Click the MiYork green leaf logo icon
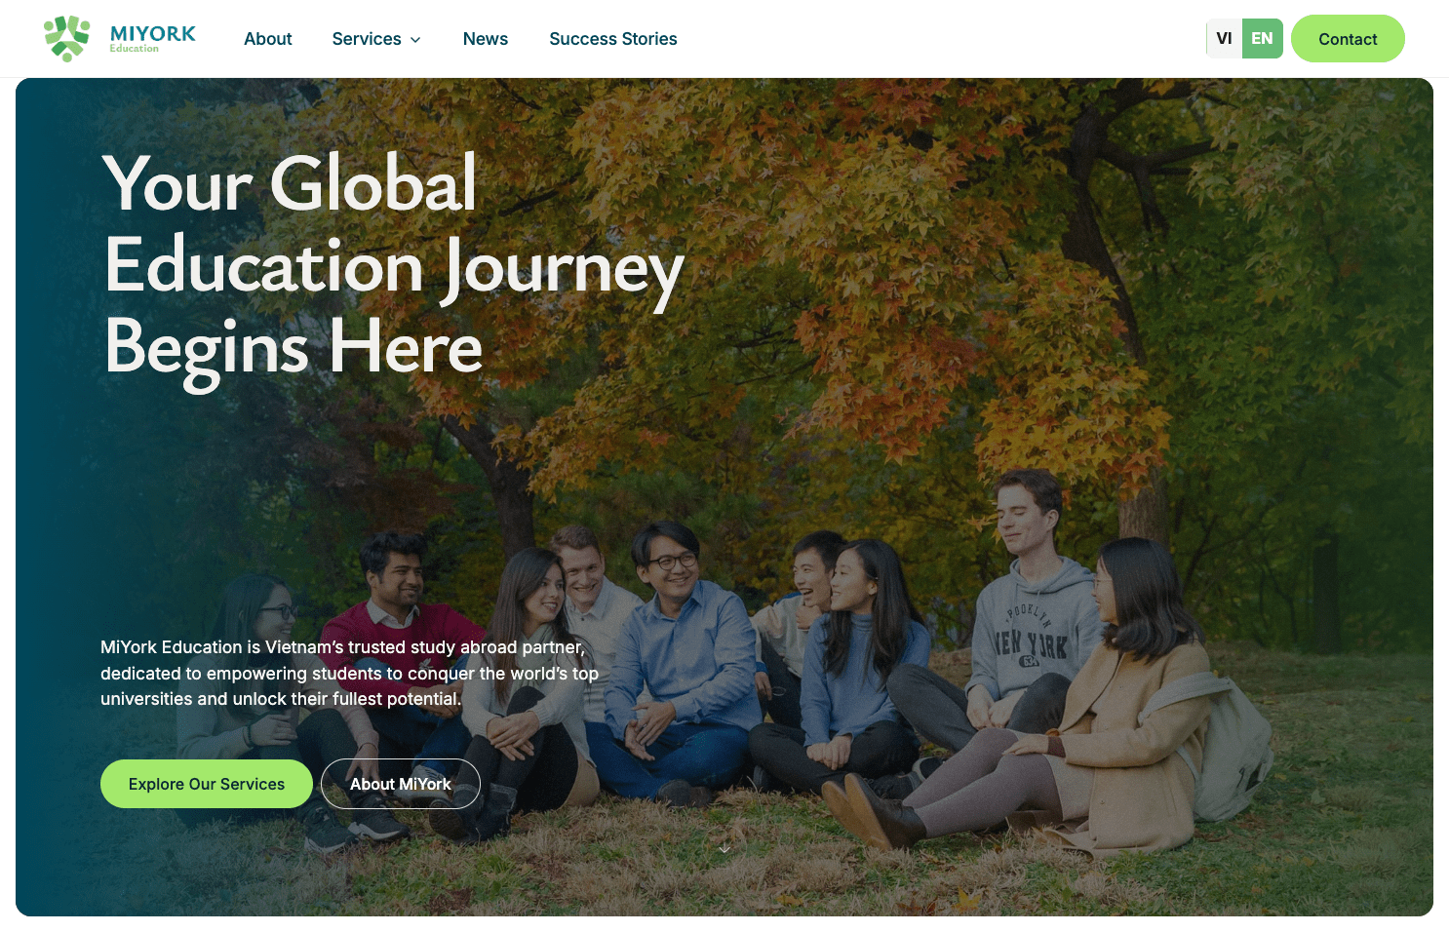Screen dimensions: 1449x932 tap(67, 38)
